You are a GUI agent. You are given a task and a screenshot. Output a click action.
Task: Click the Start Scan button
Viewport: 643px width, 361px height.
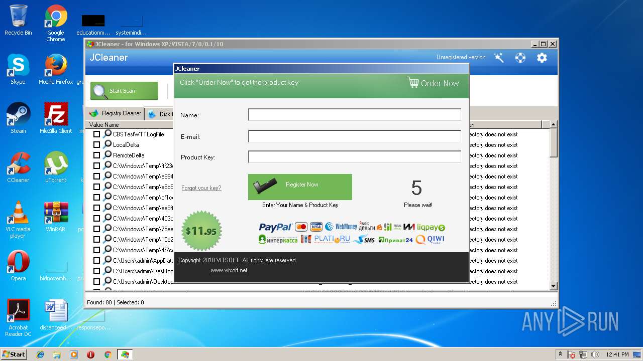coord(124,91)
